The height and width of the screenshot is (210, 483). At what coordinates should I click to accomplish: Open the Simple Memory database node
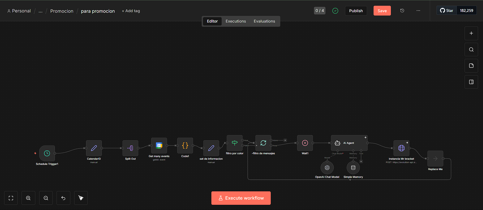point(353,168)
